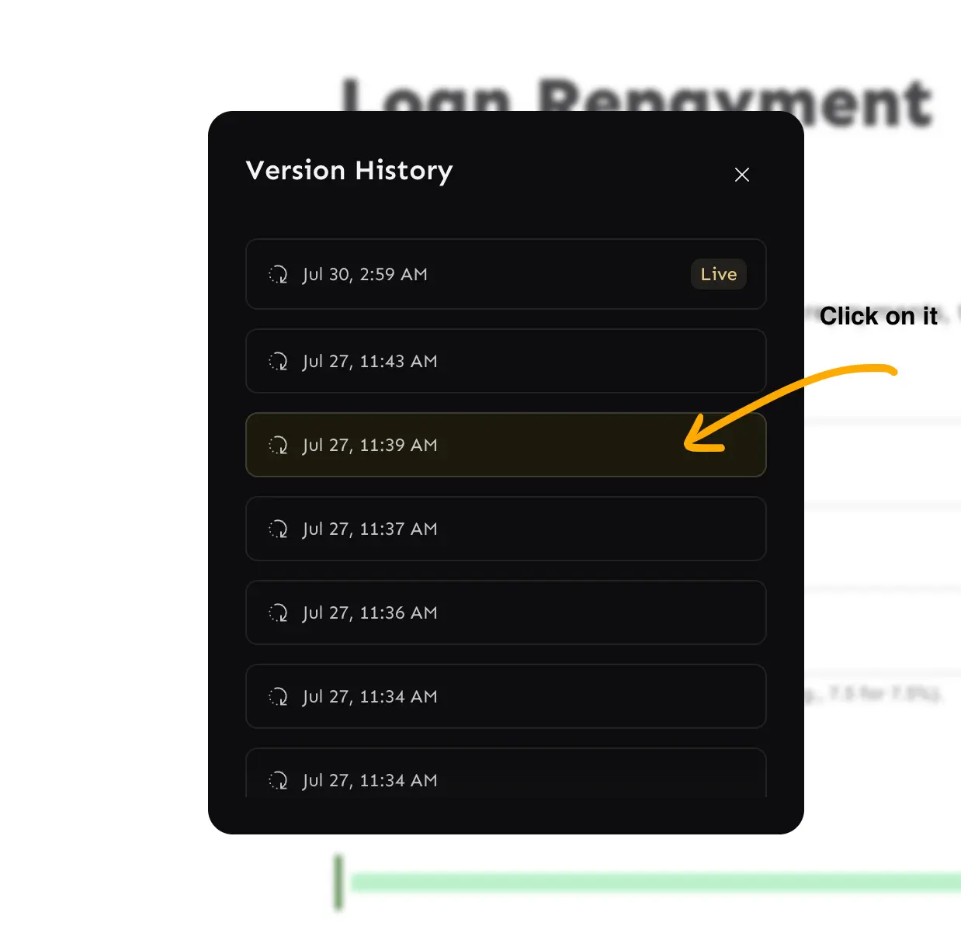Click the Version History heading
This screenshot has width=961, height=947.
coord(349,172)
